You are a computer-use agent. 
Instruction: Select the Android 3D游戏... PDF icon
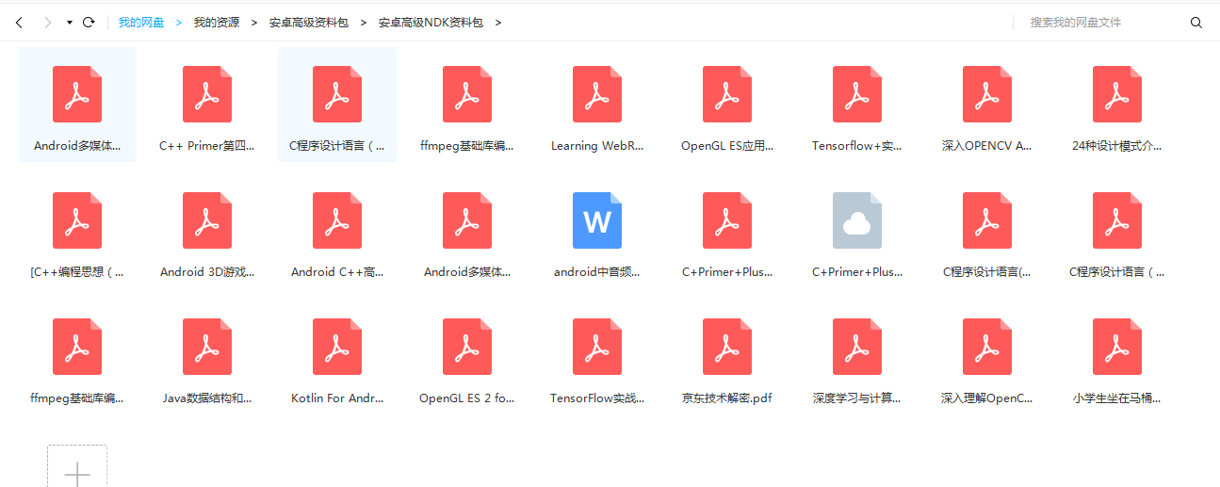[207, 220]
